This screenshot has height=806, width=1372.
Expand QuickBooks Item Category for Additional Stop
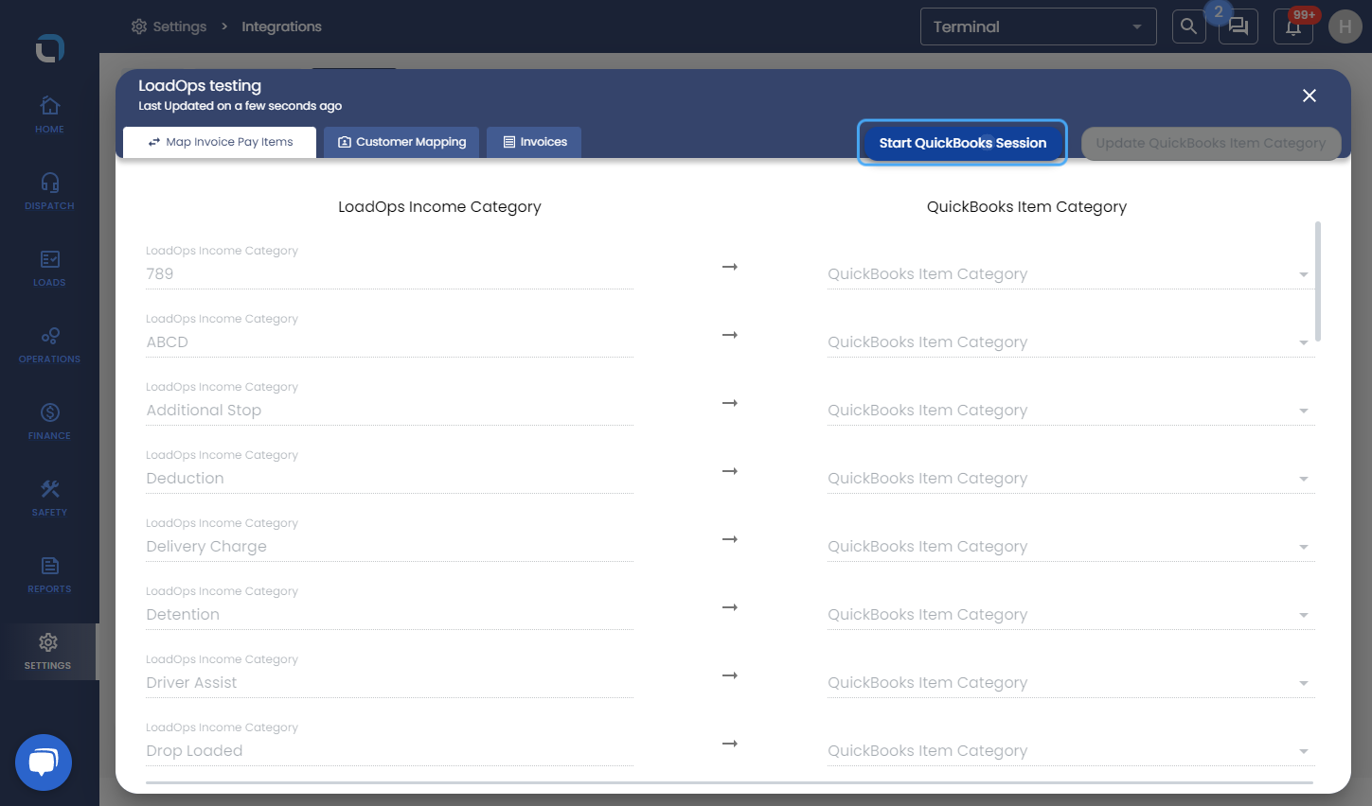(x=1071, y=411)
